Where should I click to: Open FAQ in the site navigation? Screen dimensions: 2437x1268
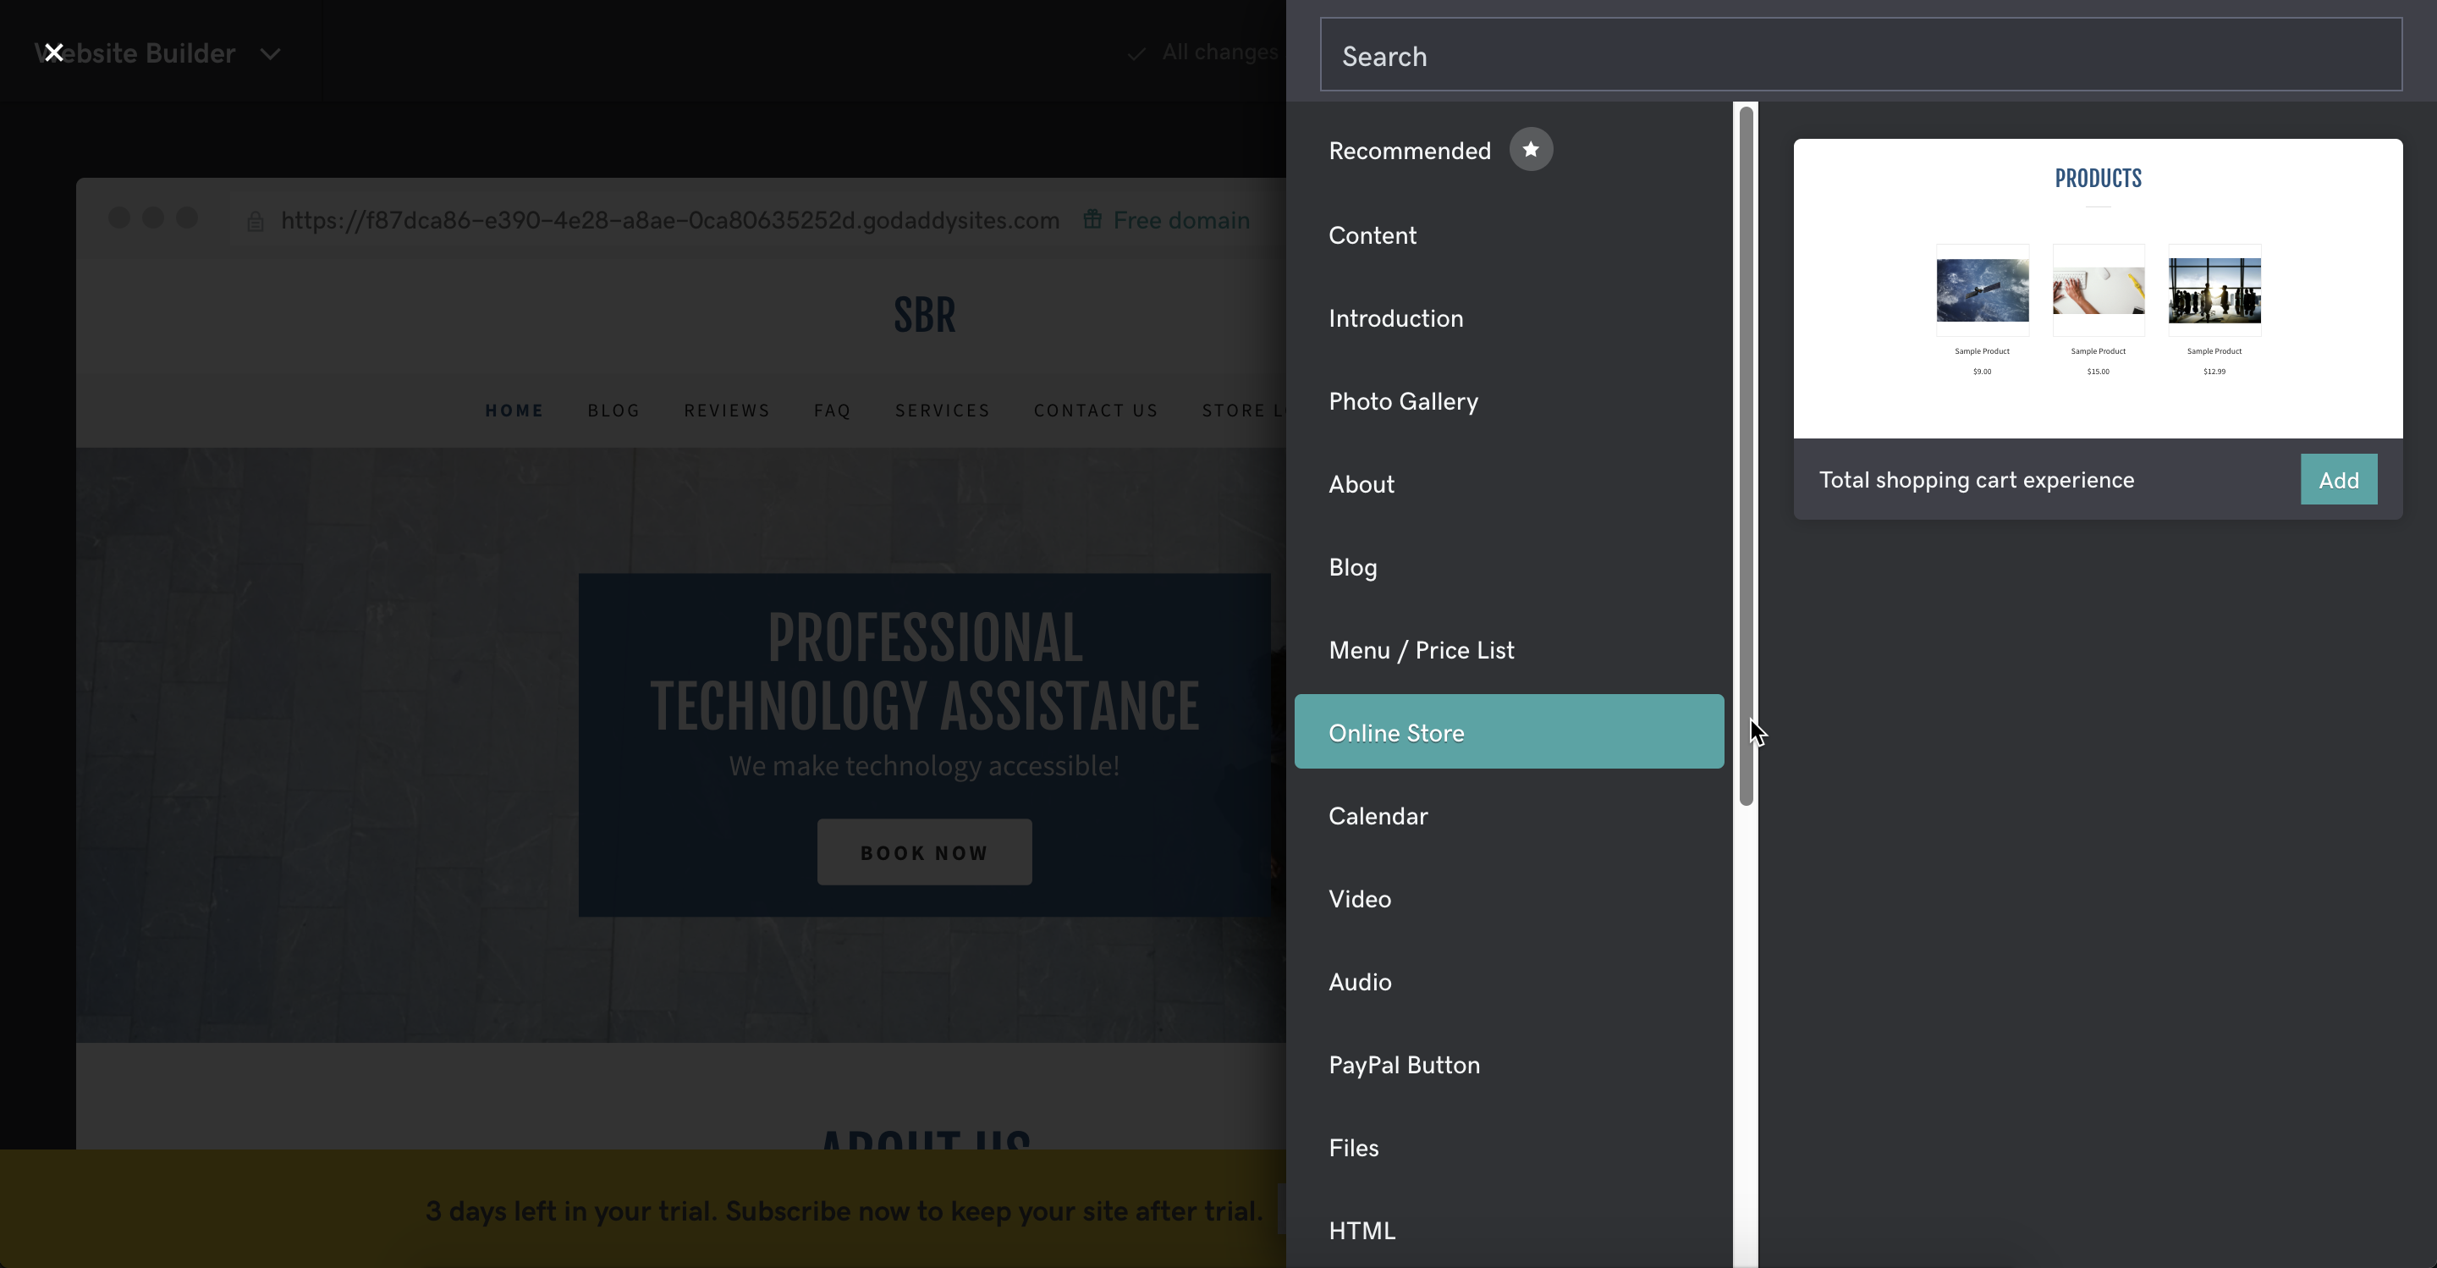pyautogui.click(x=833, y=411)
